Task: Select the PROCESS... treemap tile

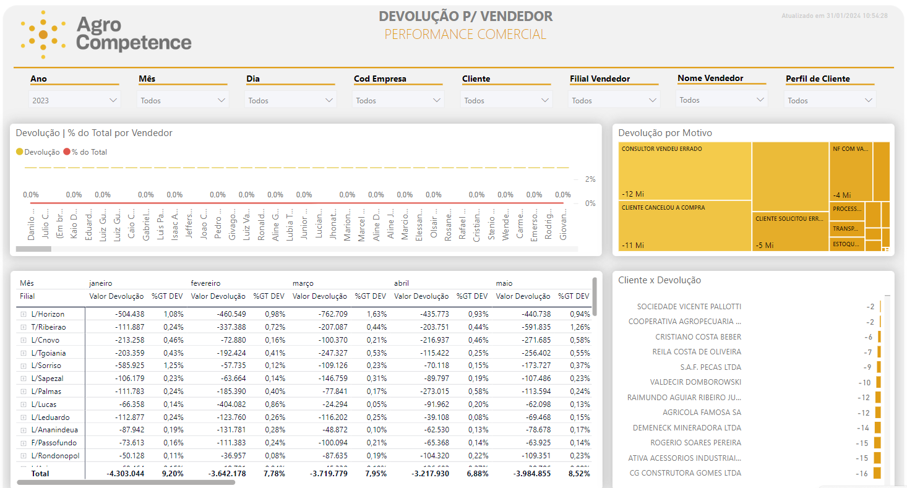Action: tap(847, 211)
